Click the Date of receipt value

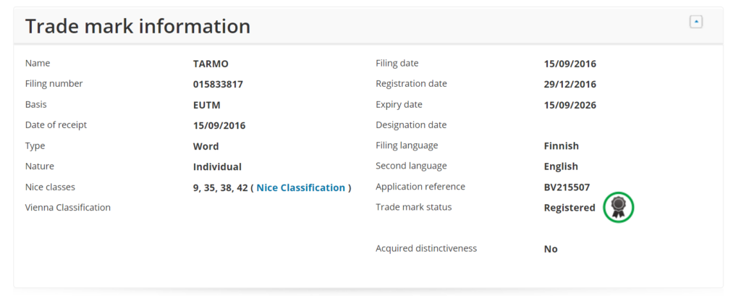(x=219, y=126)
